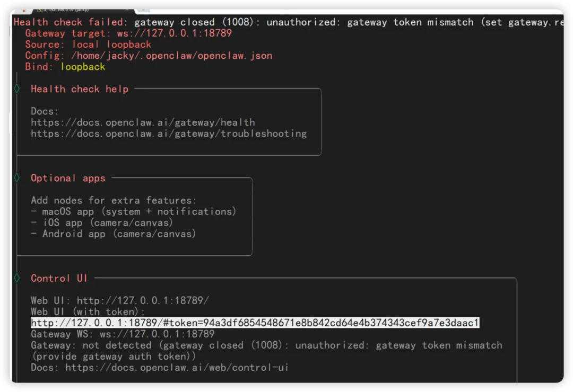Click 'gateway token mismatch' in the first line
Screen dimensions: 573x392
(410, 22)
